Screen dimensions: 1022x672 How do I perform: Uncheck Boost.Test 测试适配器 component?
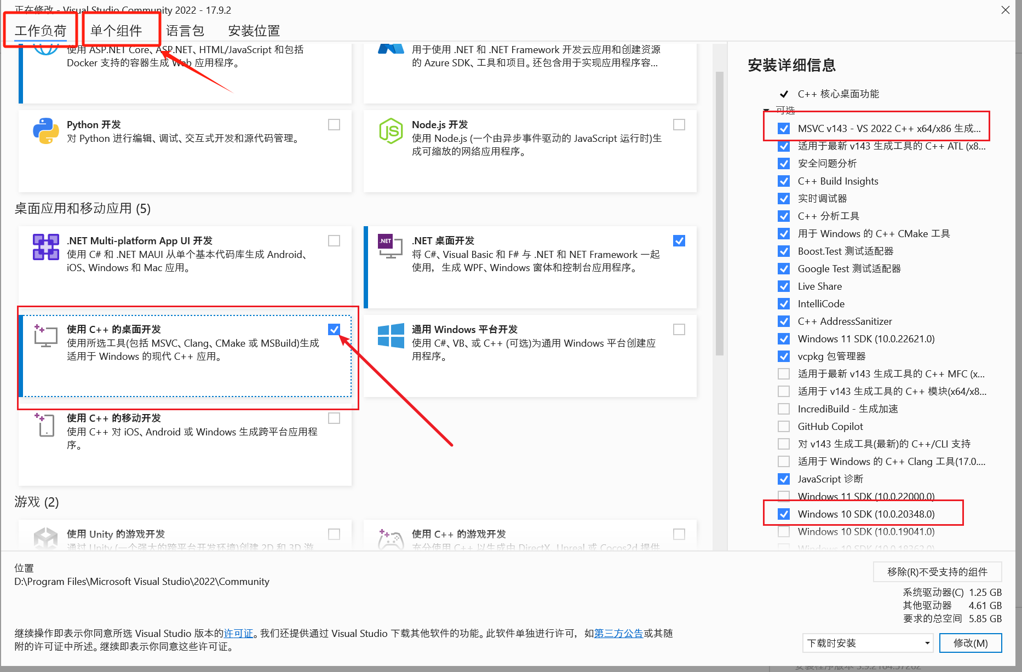pos(784,251)
